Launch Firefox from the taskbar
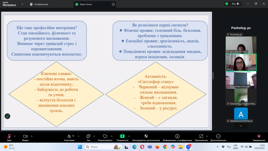Screen dimensions: 268x151 click(157, 147)
